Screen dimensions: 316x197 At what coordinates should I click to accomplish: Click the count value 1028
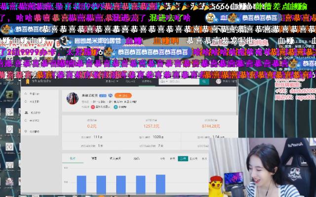click(x=157, y=137)
